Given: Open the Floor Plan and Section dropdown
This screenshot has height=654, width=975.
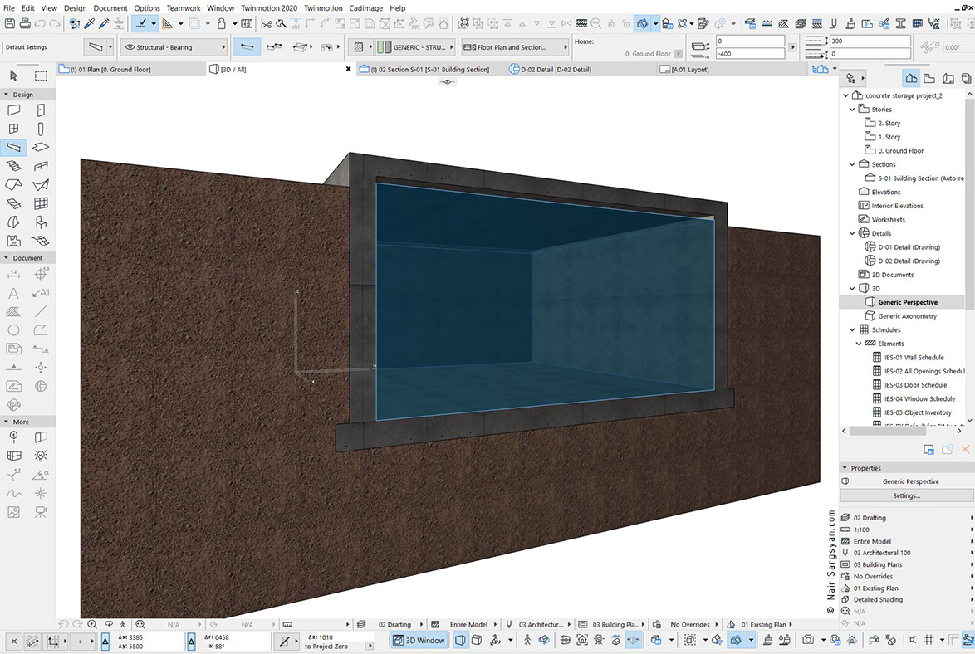Looking at the screenshot, I should pyautogui.click(x=515, y=47).
